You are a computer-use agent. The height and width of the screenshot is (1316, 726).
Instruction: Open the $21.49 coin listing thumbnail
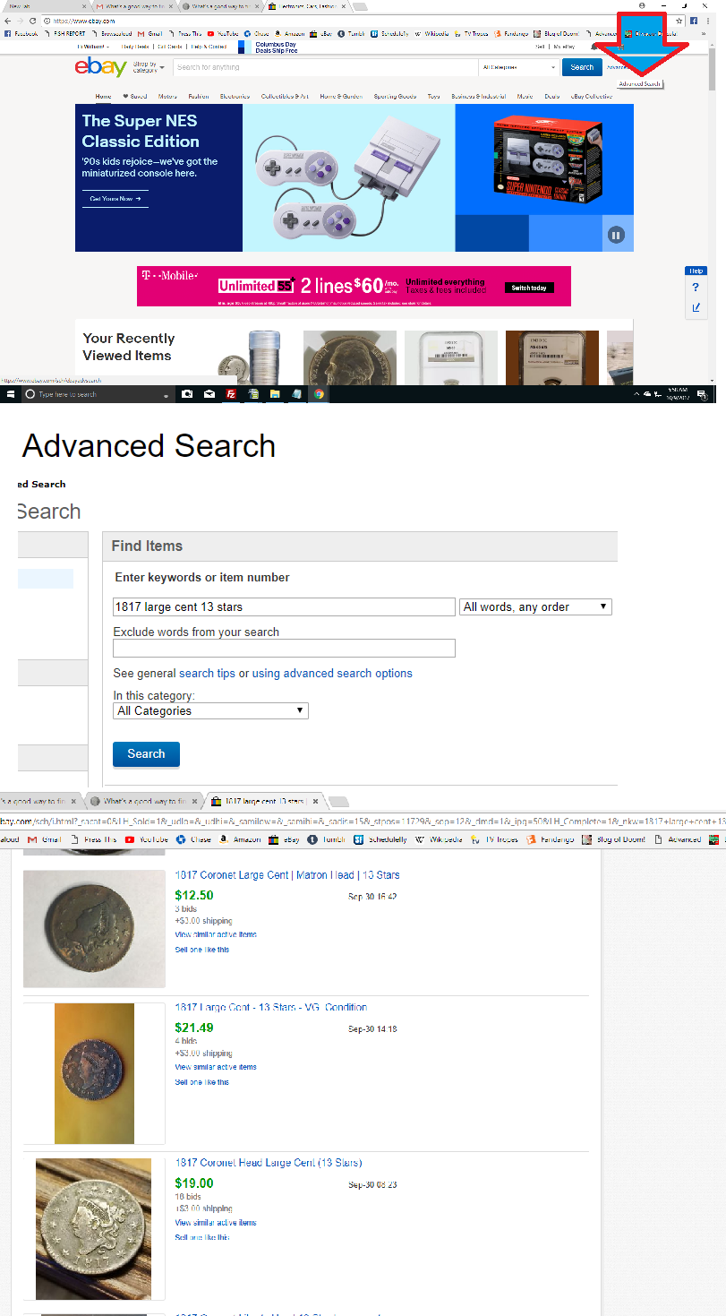click(94, 1073)
